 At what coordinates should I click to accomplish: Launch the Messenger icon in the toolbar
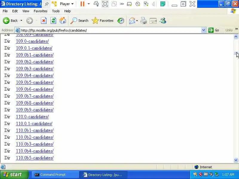[x=163, y=21]
